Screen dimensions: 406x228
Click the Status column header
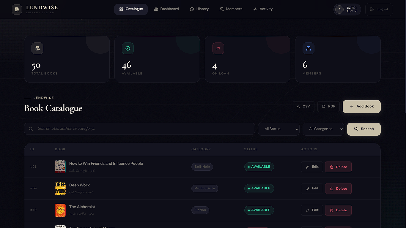(251, 149)
